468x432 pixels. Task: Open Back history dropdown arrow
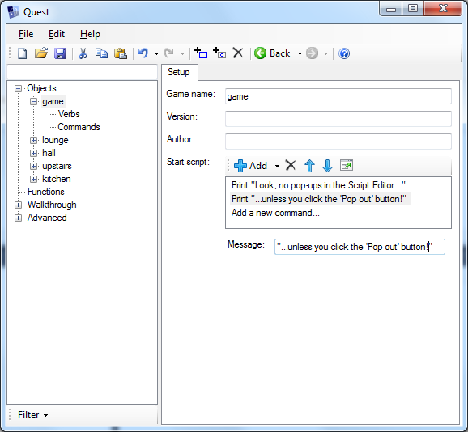pos(300,54)
